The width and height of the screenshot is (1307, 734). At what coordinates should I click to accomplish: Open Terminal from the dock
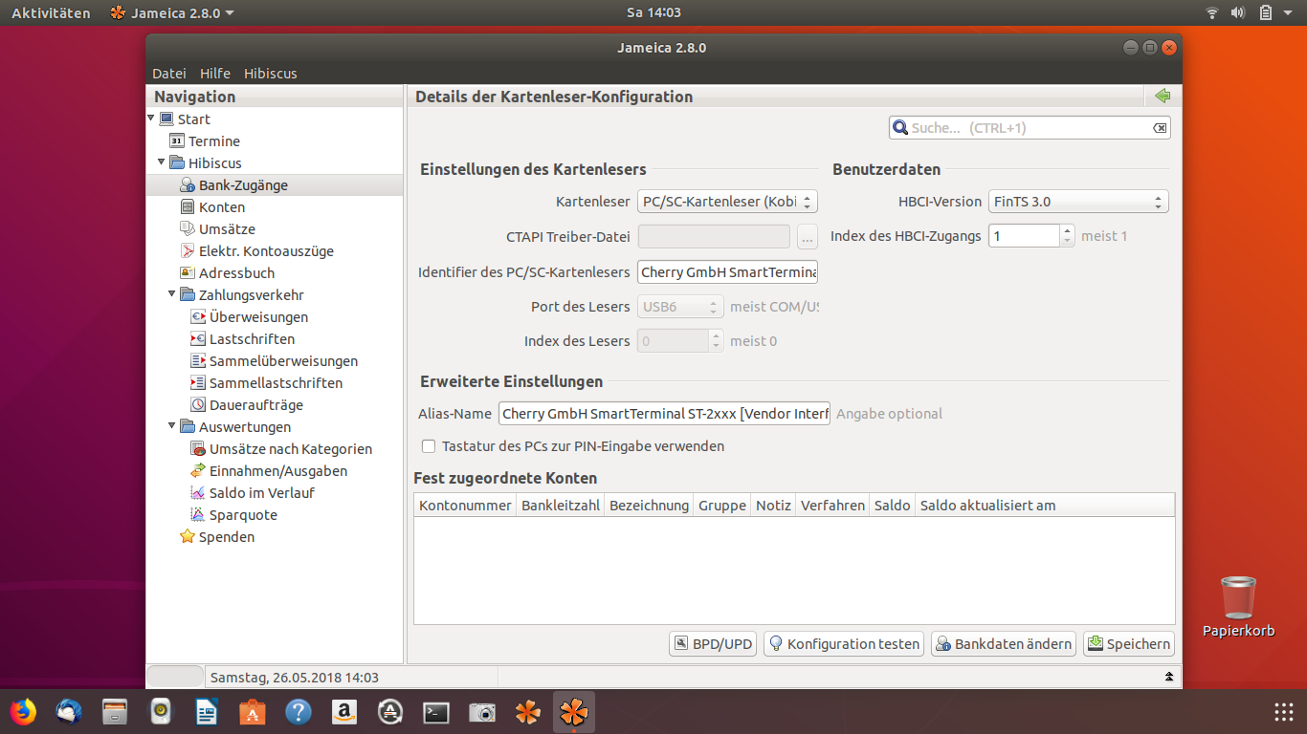(436, 712)
